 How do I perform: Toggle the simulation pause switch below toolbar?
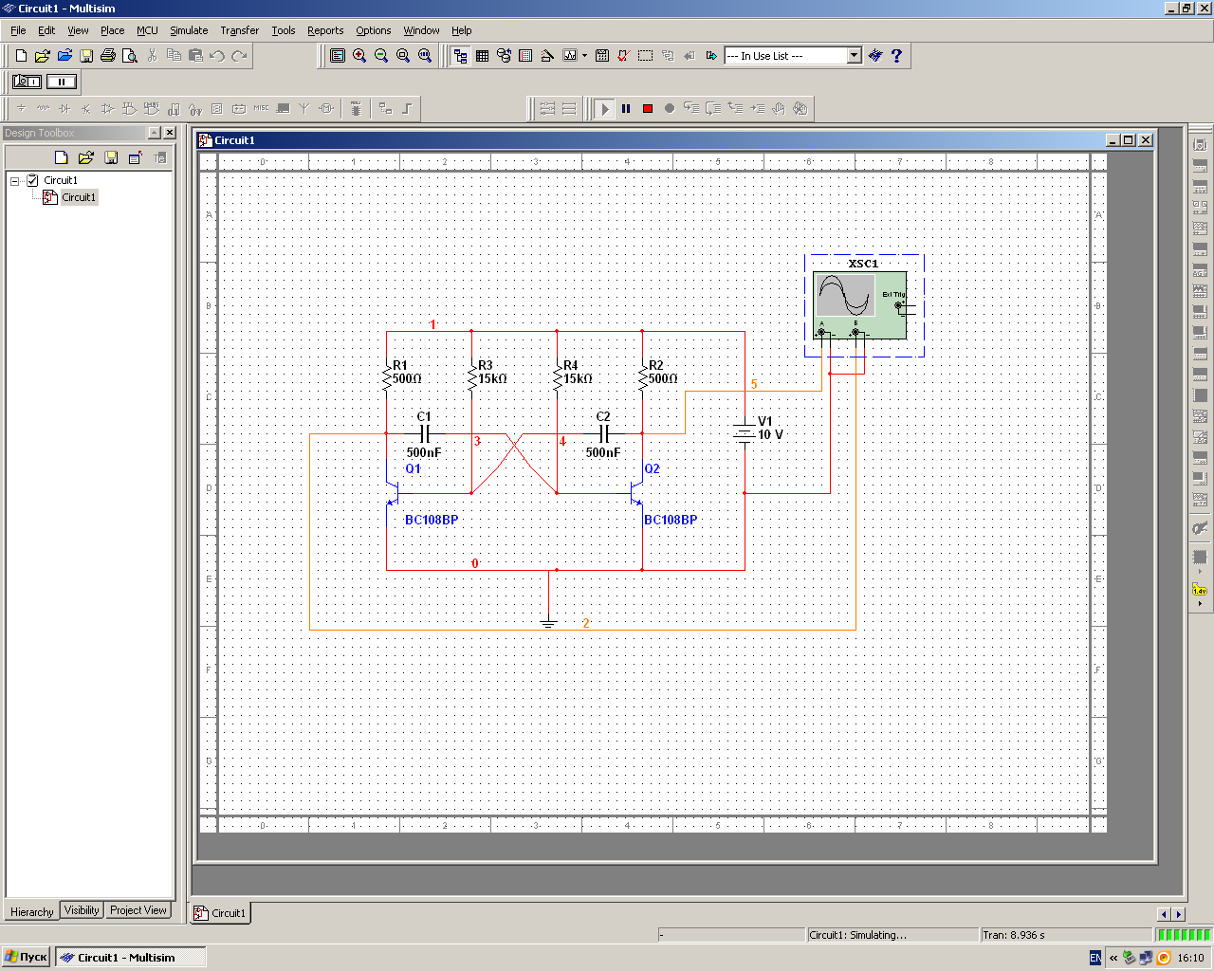pos(62,82)
